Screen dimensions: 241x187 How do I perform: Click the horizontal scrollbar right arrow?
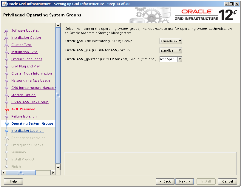pos(53,173)
